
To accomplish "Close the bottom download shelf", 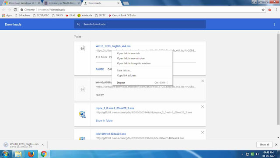I will click(x=276, y=144).
